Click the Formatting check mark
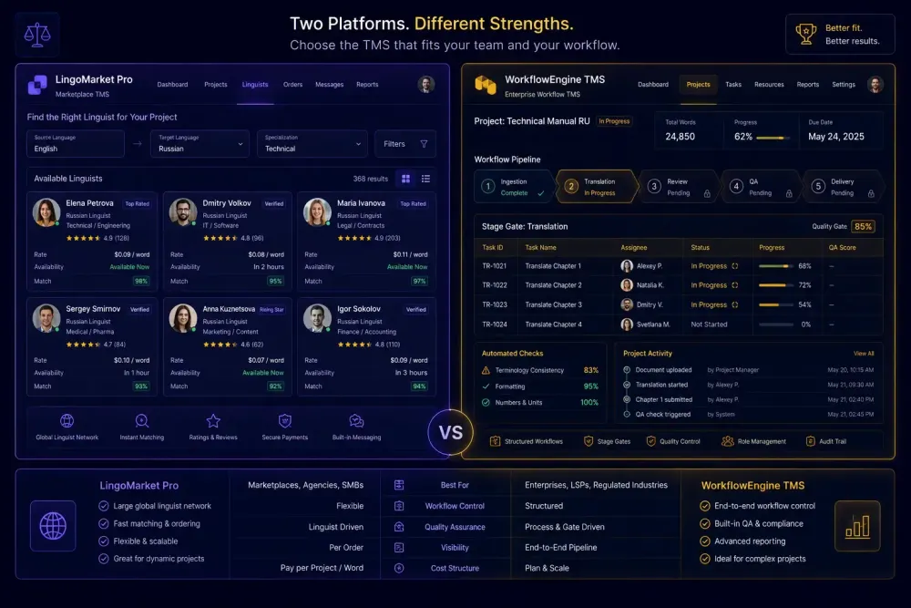911x608 pixels. pos(486,386)
